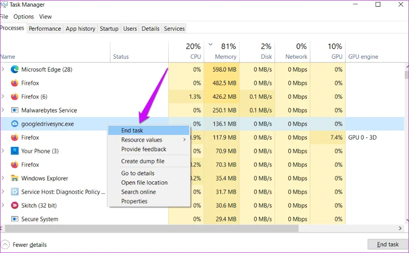Click the Your Phone app icon

coord(15,151)
